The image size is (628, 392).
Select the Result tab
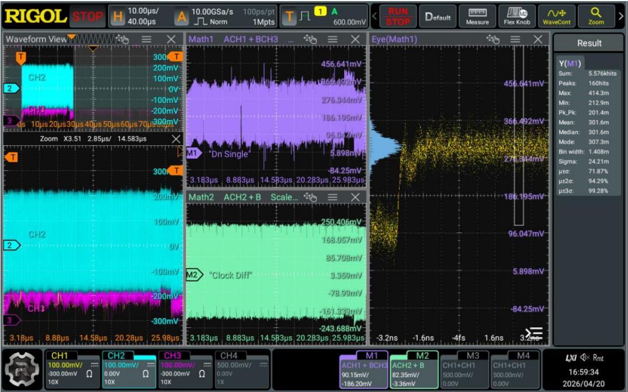click(589, 43)
